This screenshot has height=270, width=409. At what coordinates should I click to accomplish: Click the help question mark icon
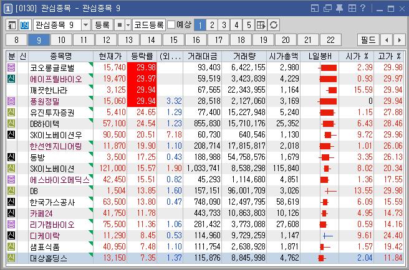coord(363,8)
